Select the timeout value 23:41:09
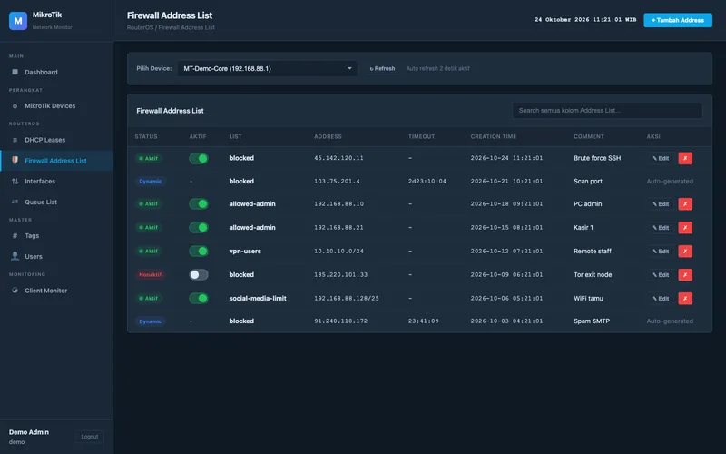Viewport: 726px width, 454px height. tap(423, 321)
